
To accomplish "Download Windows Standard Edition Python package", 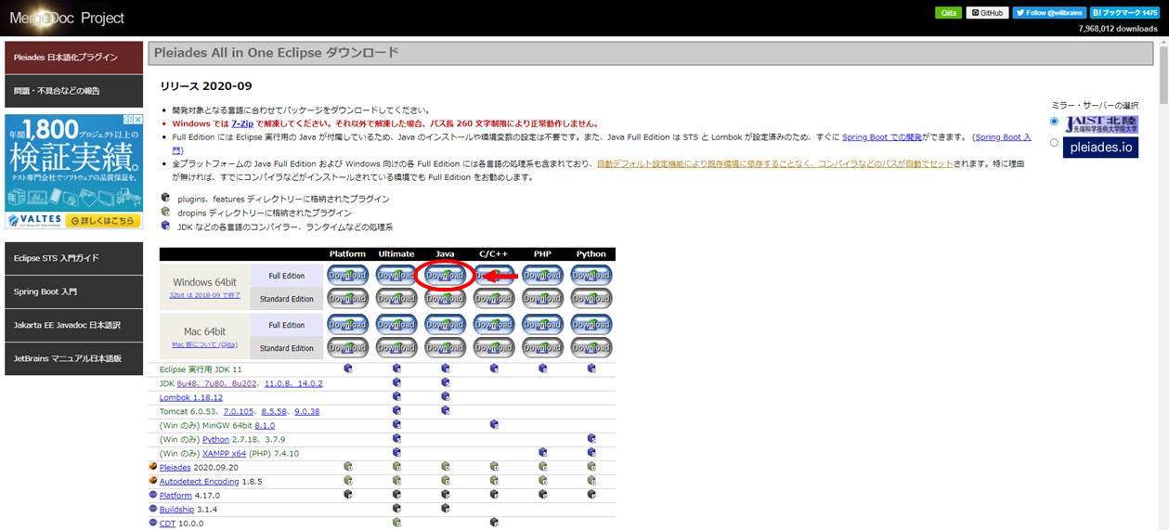I will (591, 298).
